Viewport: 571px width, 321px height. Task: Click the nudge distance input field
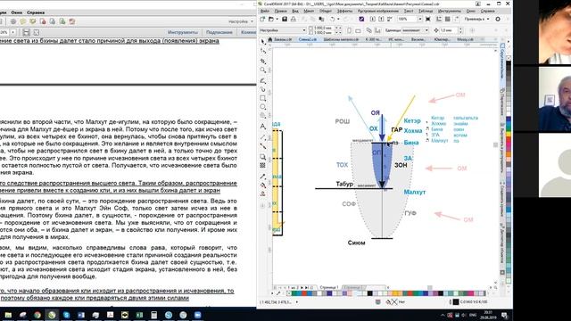point(448,30)
